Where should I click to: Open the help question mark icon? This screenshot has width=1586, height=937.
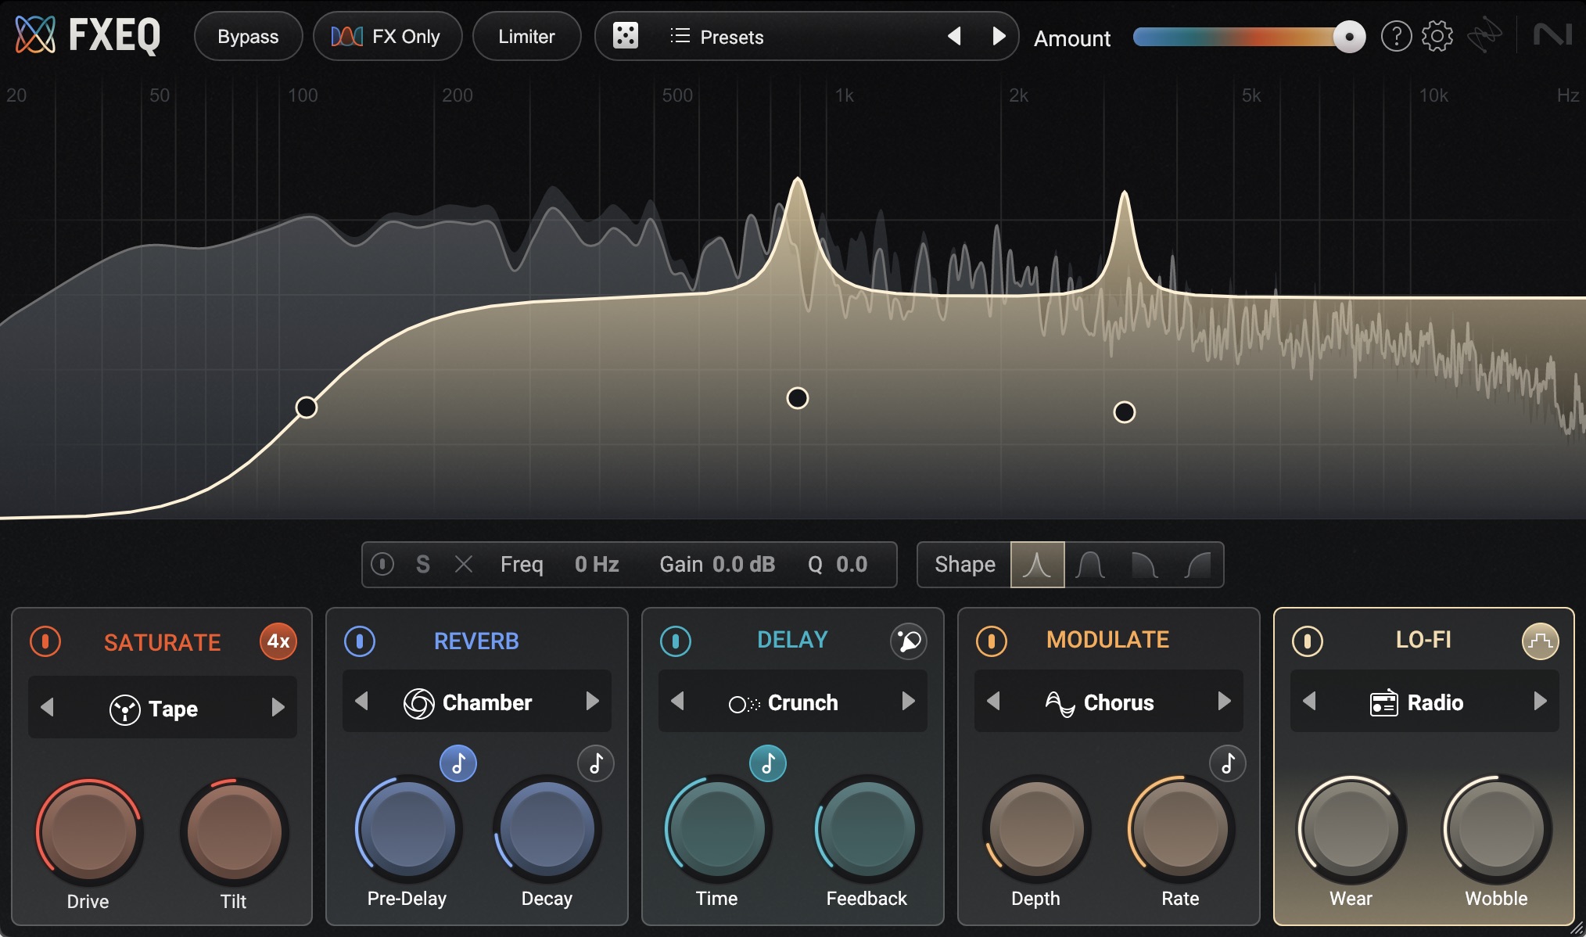(1396, 36)
